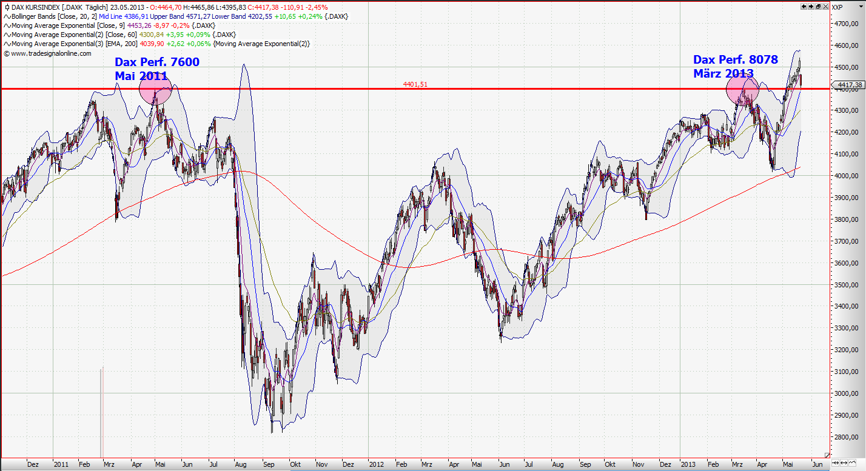Click the resize grip triangle at the chart's bottom-right corner
The image size is (866, 471).
click(x=827, y=455)
